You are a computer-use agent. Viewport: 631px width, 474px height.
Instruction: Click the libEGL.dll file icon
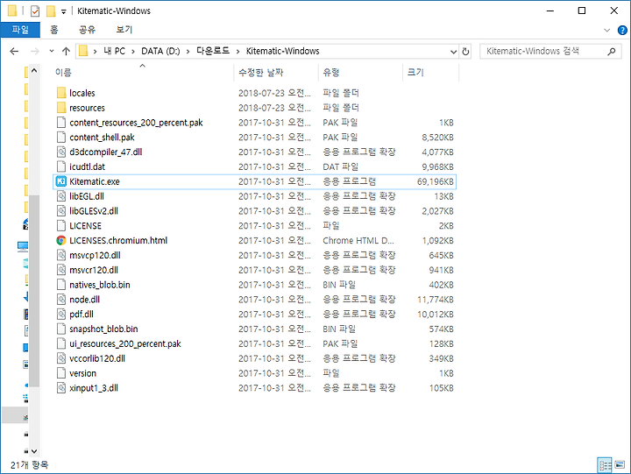pyautogui.click(x=61, y=196)
